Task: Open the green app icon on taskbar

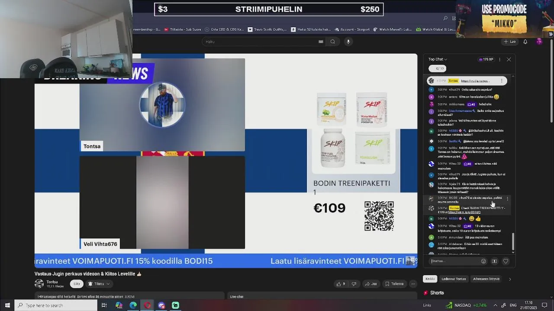Action: pyautogui.click(x=175, y=305)
